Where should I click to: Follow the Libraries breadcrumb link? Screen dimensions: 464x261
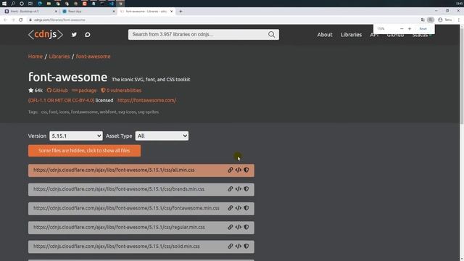(59, 57)
